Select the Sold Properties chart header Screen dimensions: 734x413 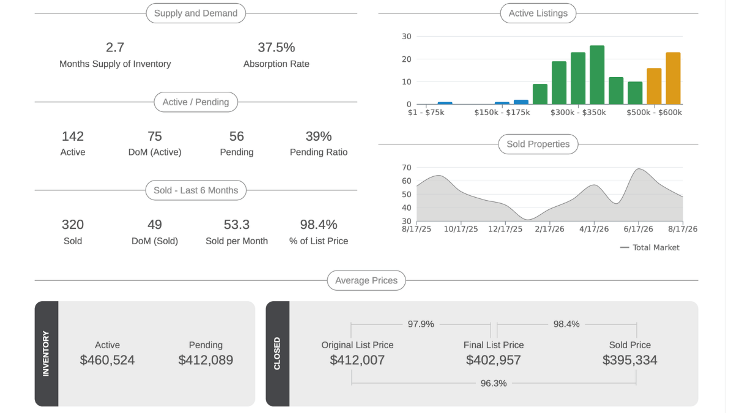(538, 144)
